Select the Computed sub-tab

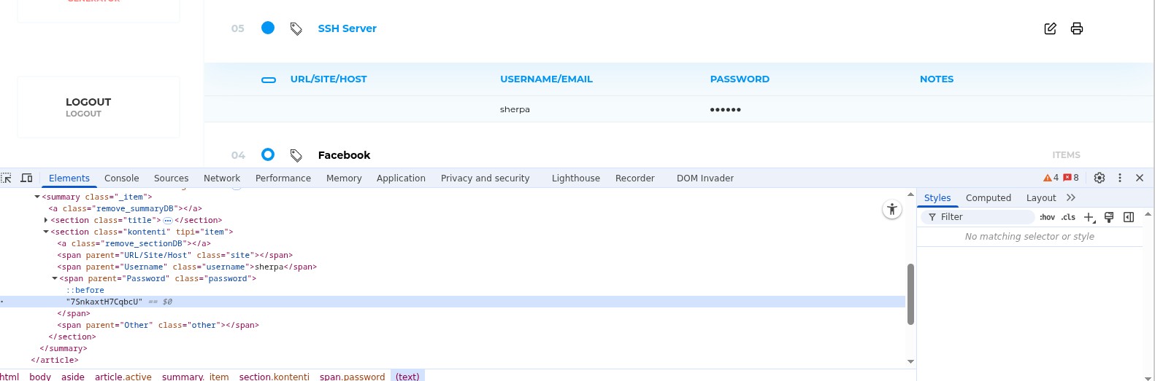point(988,197)
